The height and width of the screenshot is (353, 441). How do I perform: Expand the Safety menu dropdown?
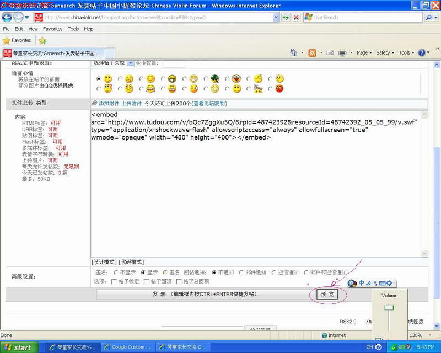[385, 52]
